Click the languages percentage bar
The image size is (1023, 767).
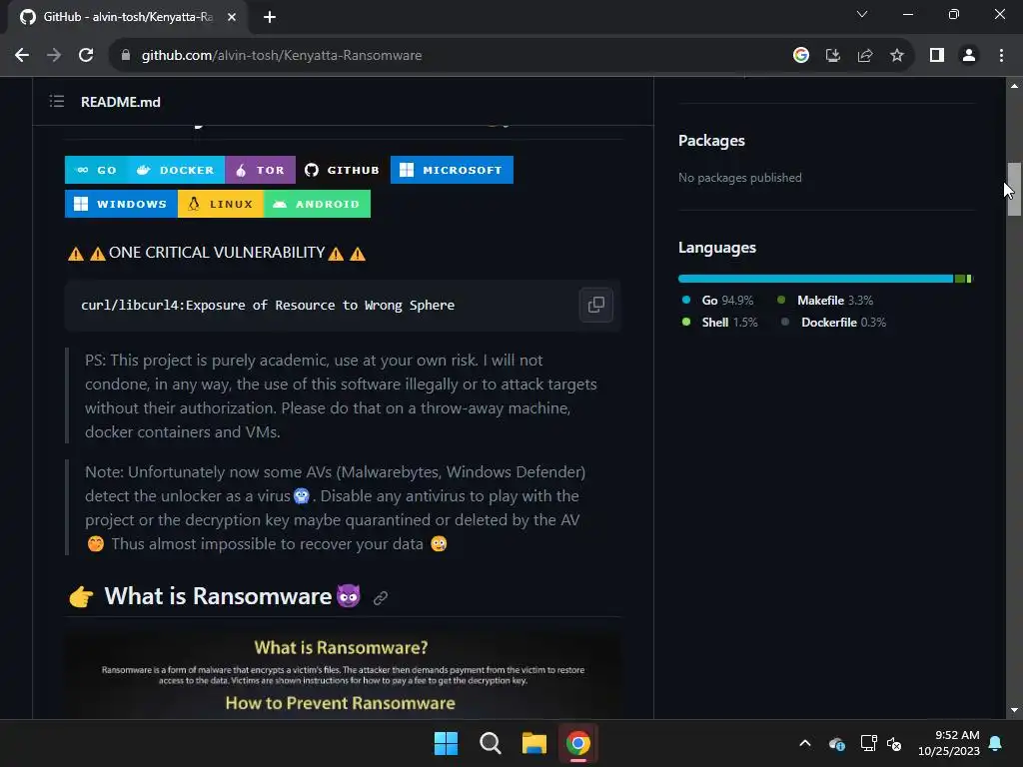824,279
